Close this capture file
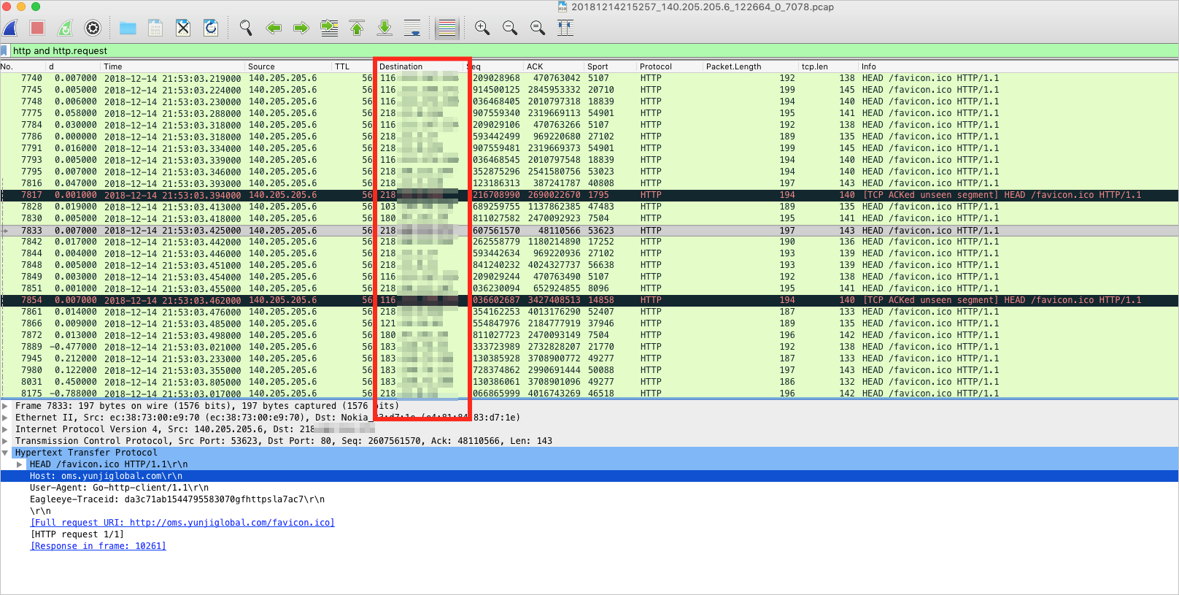1179x595 pixels. [183, 28]
